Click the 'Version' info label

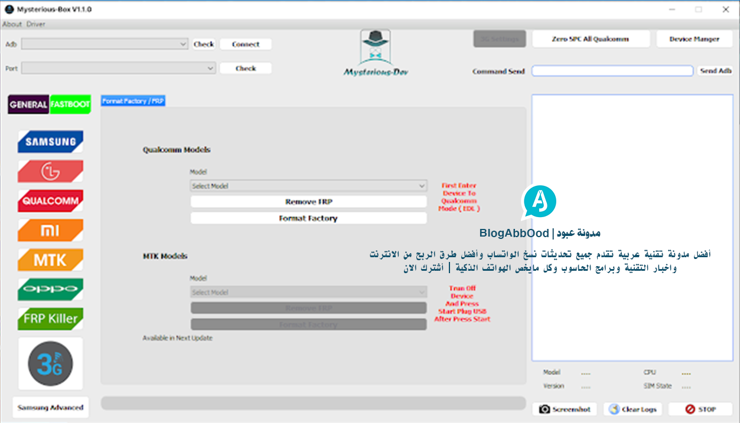coord(553,386)
